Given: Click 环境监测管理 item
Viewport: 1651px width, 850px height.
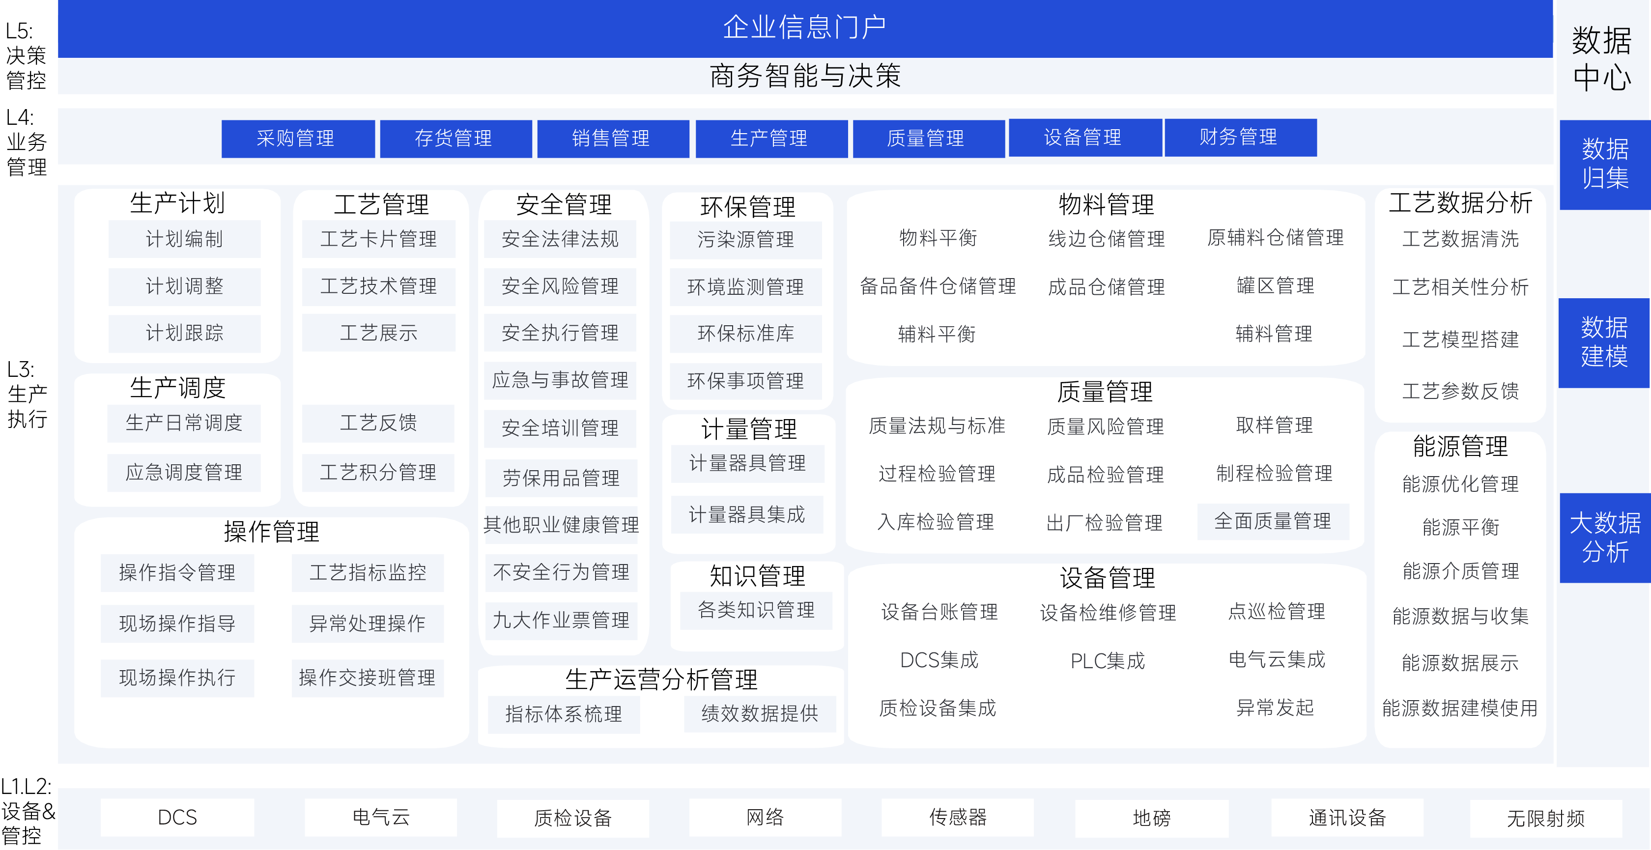Looking at the screenshot, I should tap(746, 287).
